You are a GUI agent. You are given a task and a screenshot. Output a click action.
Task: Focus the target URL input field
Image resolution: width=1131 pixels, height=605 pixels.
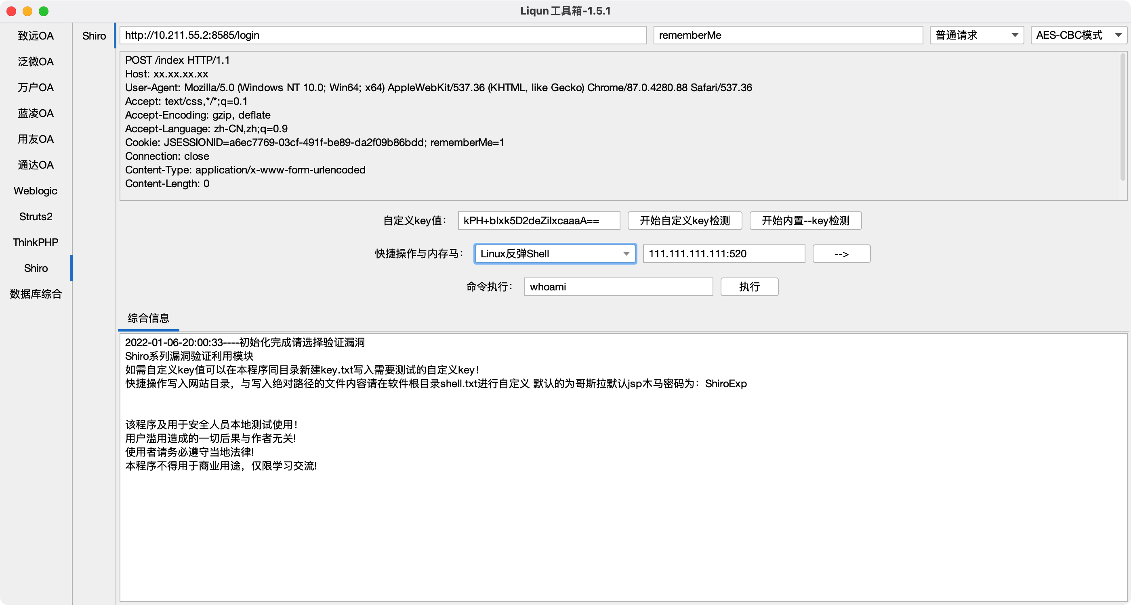click(382, 35)
